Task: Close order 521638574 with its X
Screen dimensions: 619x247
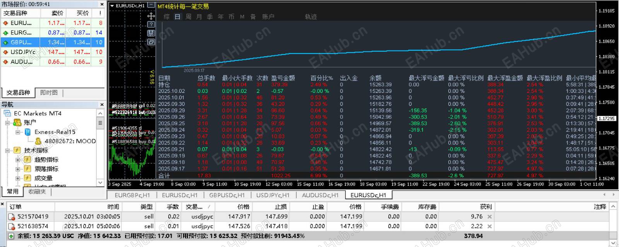Action: tap(489, 226)
